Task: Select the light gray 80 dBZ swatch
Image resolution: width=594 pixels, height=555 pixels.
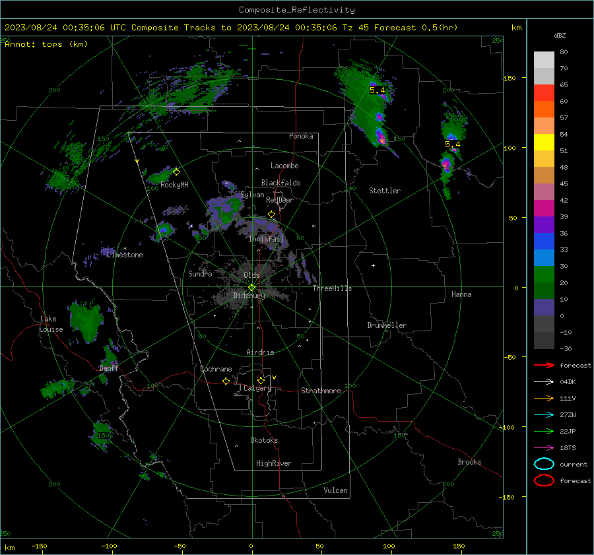Action: coord(544,59)
